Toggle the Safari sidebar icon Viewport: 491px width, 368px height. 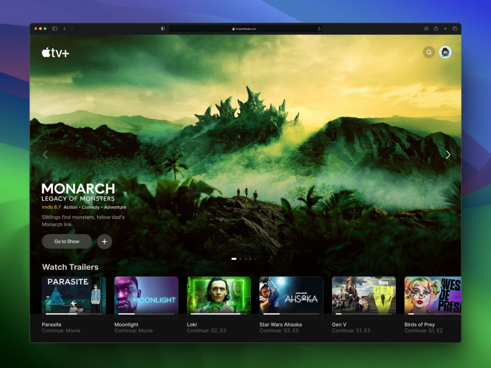coord(55,28)
